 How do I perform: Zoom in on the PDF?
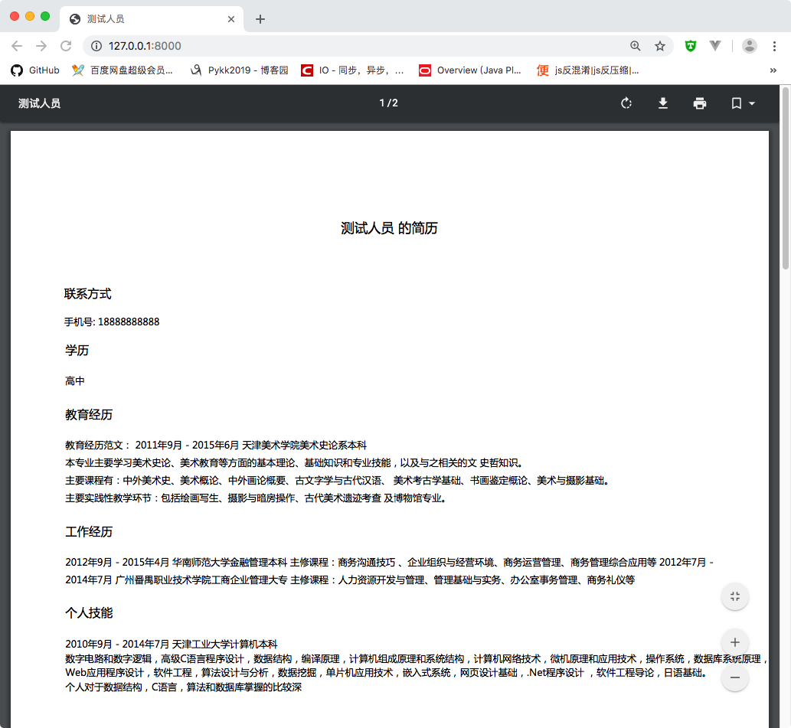coord(735,642)
